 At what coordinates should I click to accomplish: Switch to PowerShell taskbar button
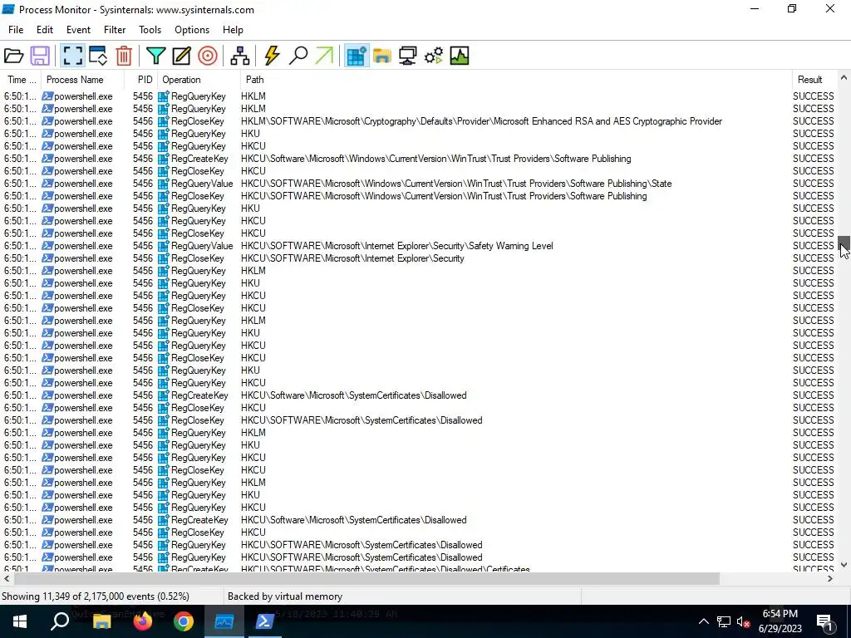264,621
